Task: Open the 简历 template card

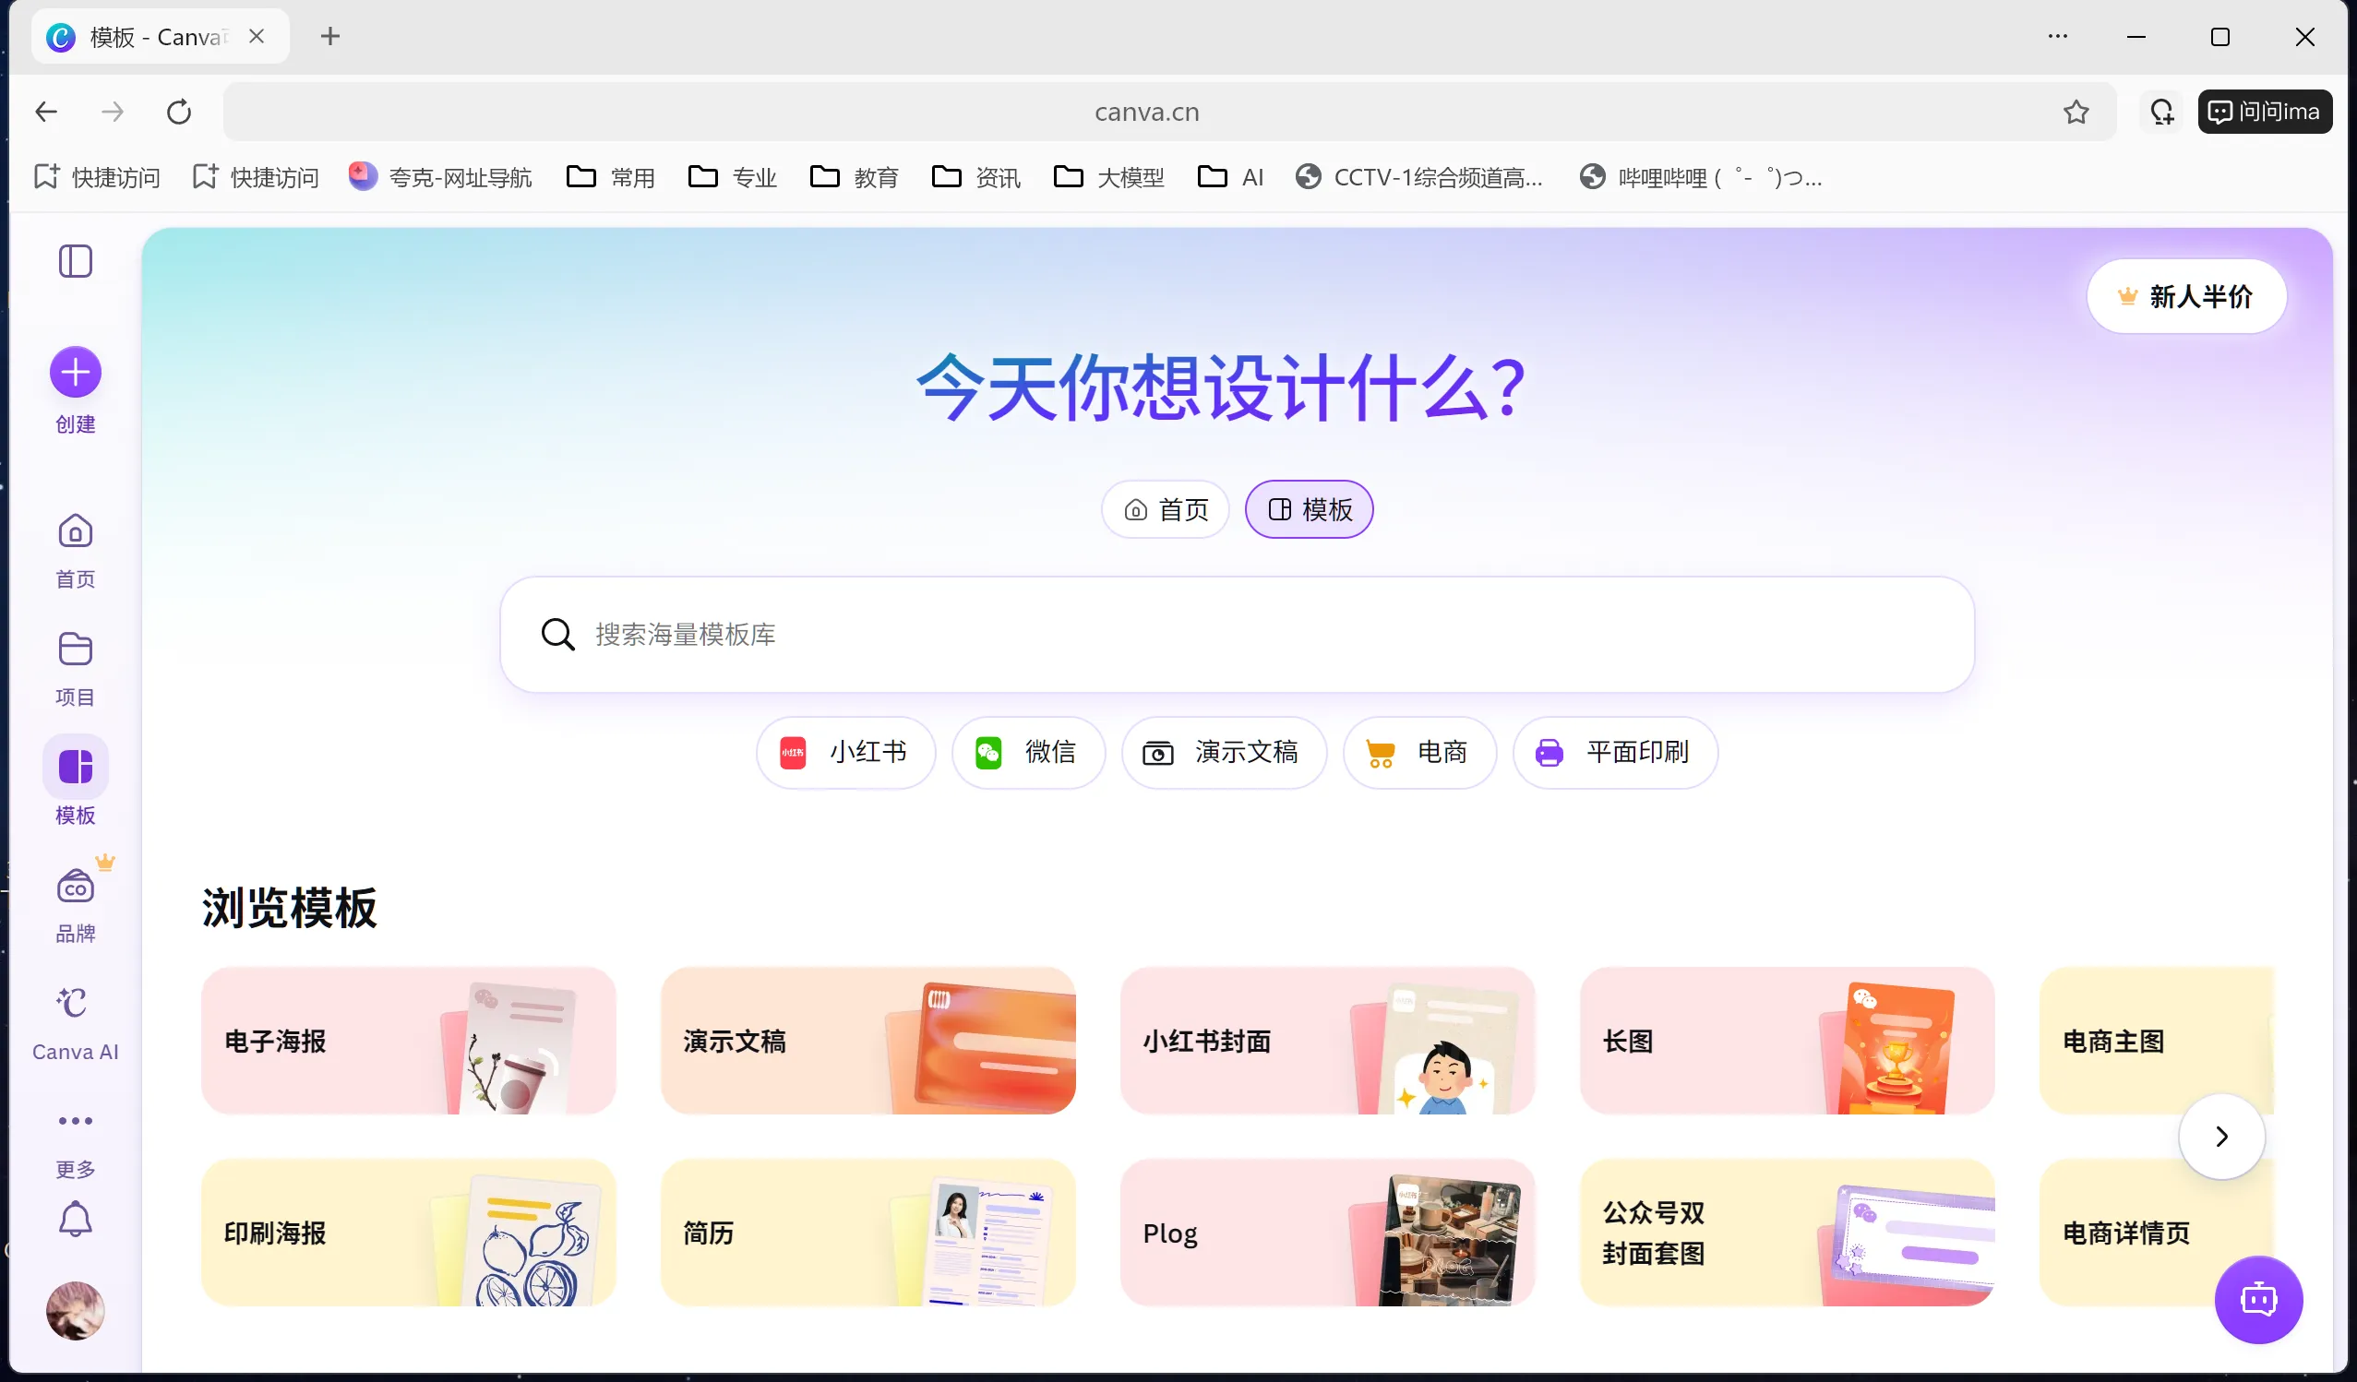Action: coord(868,1233)
